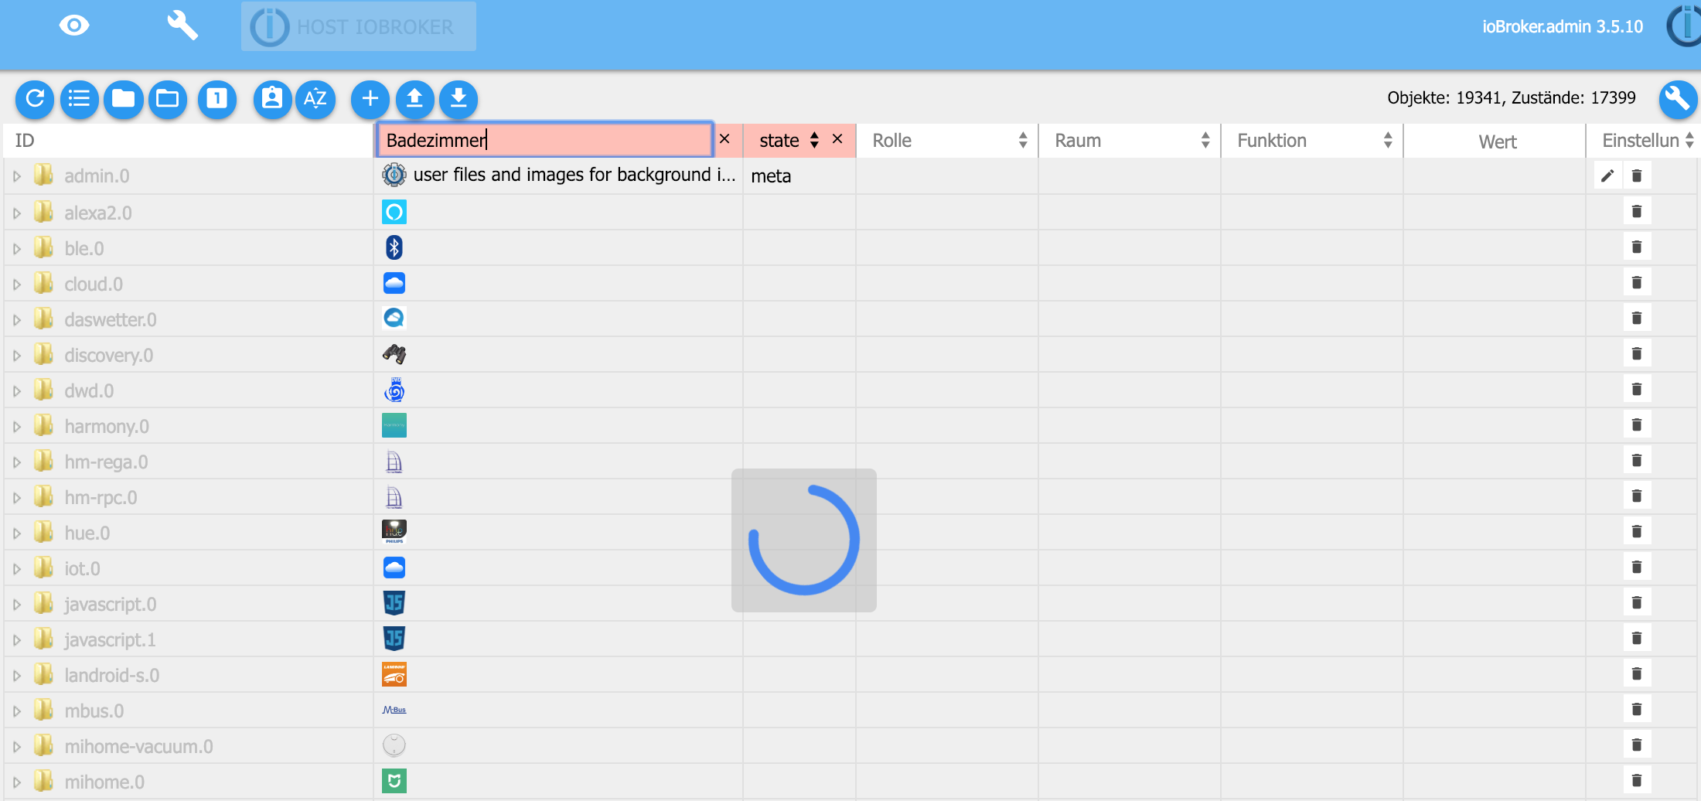
Task: Open the wrench admin settings in header
Action: point(182,26)
